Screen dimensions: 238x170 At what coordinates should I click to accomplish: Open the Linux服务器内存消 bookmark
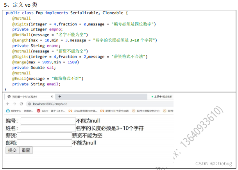click(x=83, y=111)
